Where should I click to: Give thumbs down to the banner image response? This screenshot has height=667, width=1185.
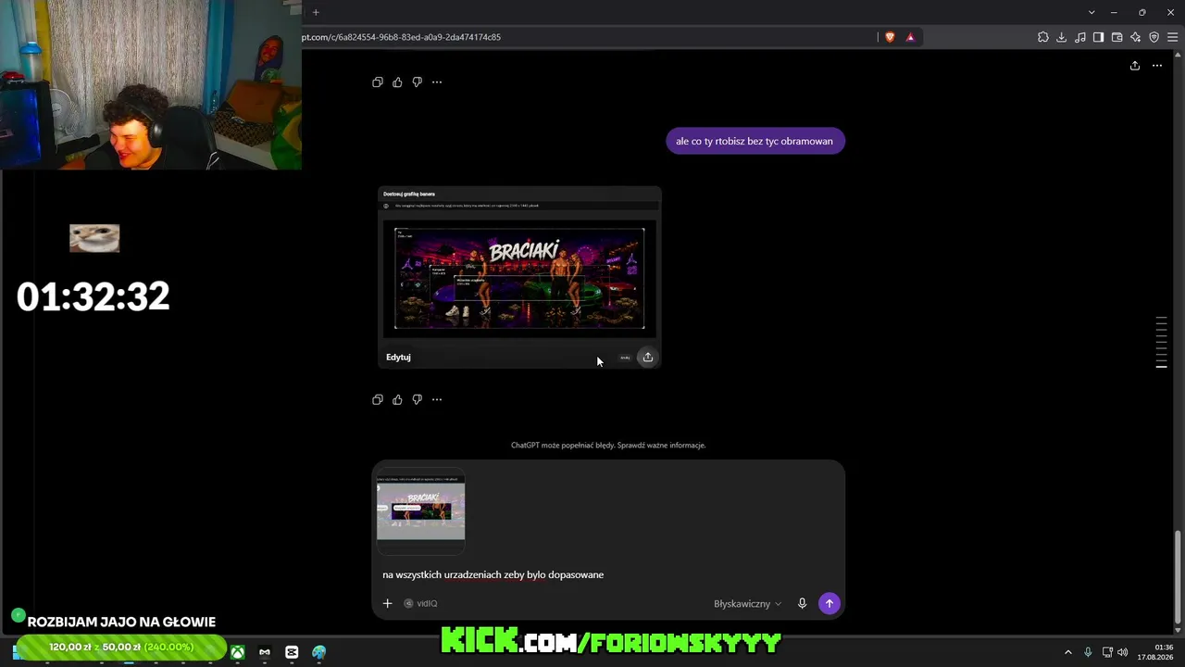pos(417,400)
